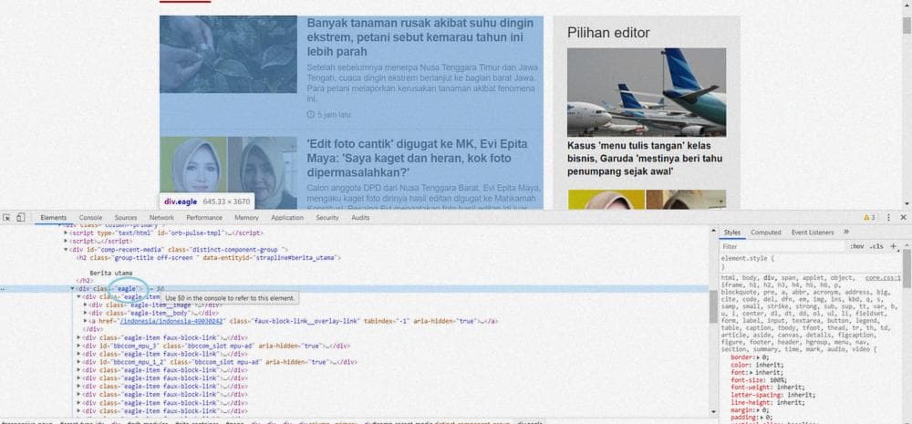
Task: Select the h2 group-title off-screen row
Action: tap(208, 257)
